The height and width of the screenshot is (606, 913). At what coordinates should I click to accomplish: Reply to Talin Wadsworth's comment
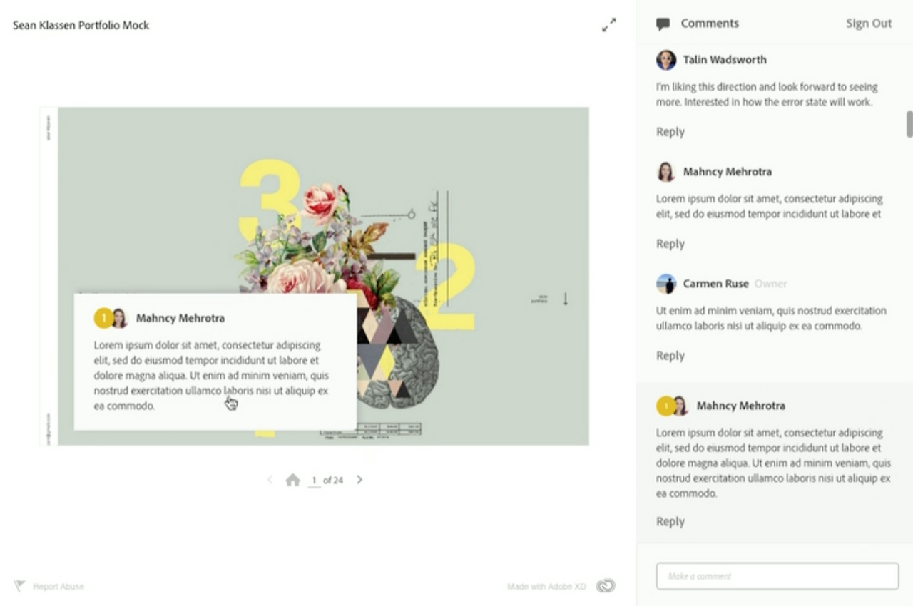coord(670,132)
